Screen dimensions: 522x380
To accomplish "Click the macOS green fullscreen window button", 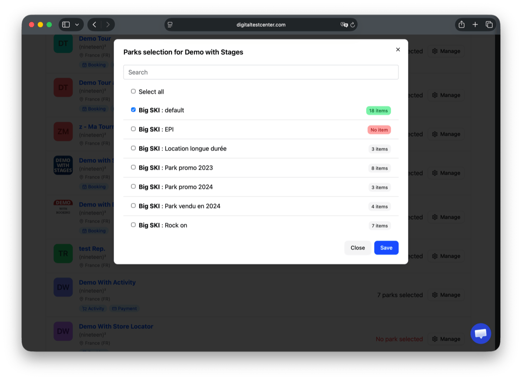I will click(49, 25).
